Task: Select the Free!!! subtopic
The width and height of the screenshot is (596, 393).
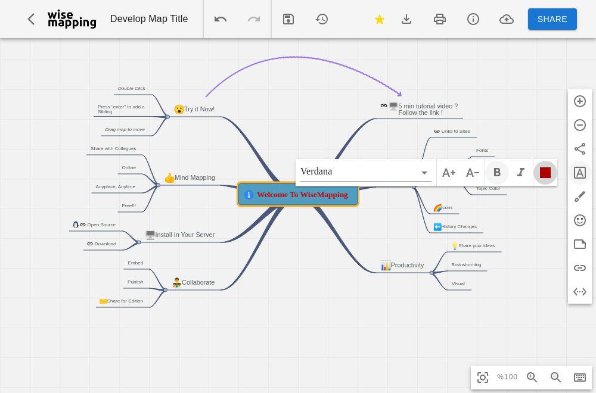Action: 129,206
